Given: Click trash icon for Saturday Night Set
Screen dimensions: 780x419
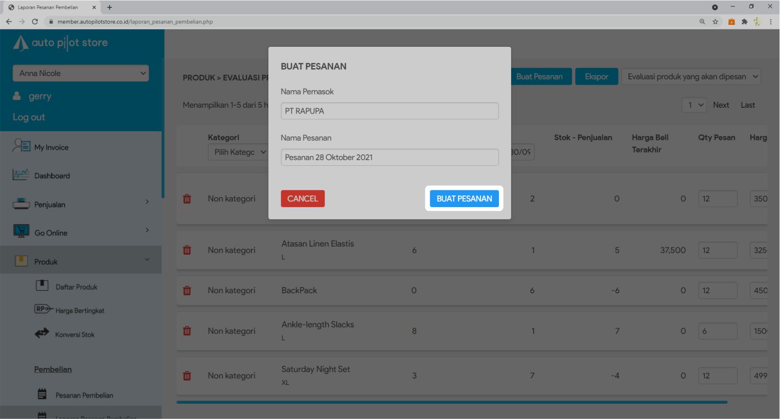Looking at the screenshot, I should click(187, 376).
